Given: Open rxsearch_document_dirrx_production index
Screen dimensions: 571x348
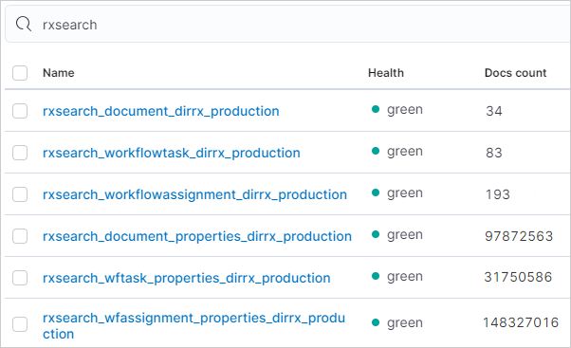Looking at the screenshot, I should 161,111.
